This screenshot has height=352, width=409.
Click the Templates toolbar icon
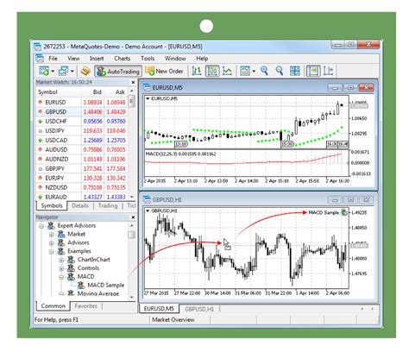coord(245,71)
